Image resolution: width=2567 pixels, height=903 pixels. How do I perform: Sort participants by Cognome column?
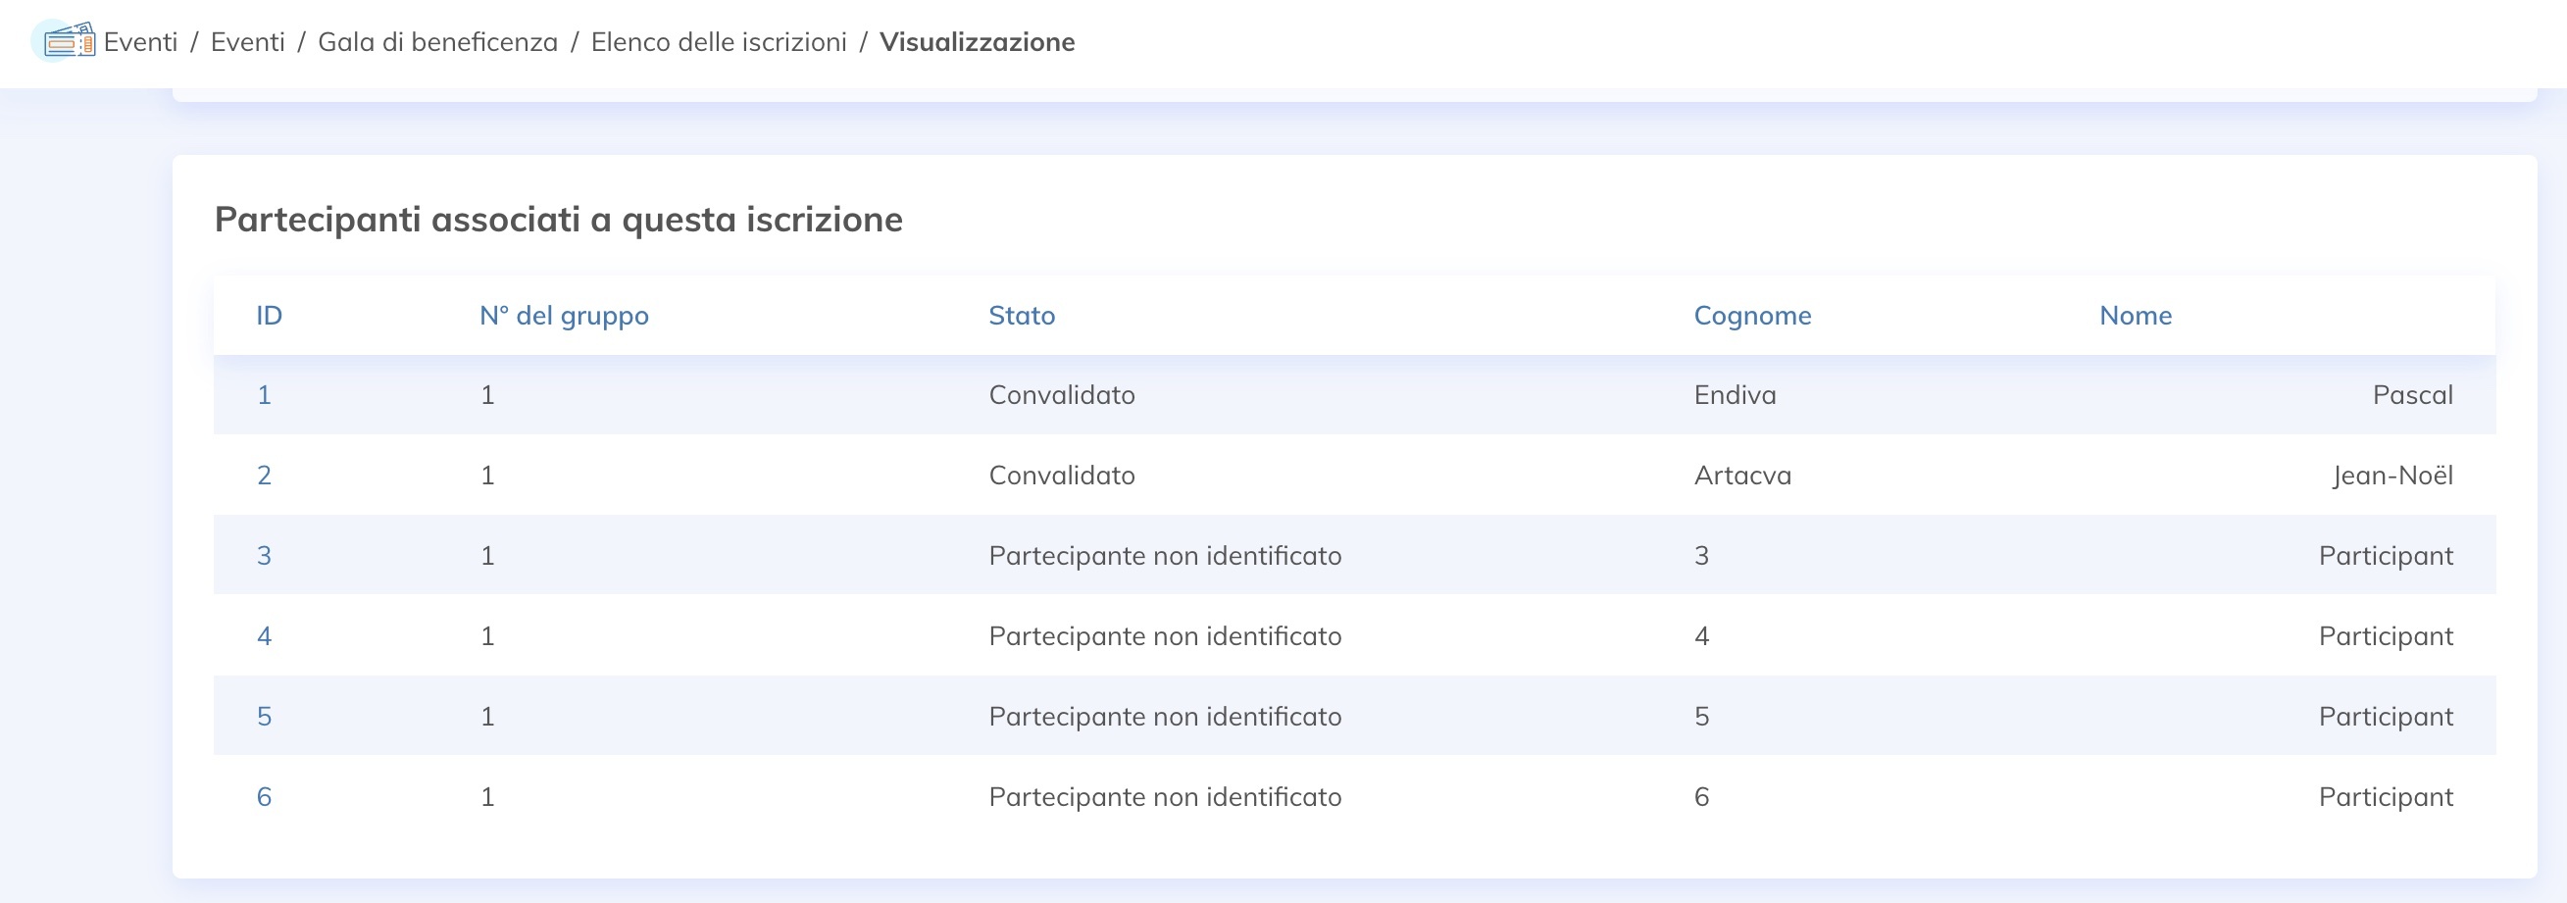(x=1752, y=315)
